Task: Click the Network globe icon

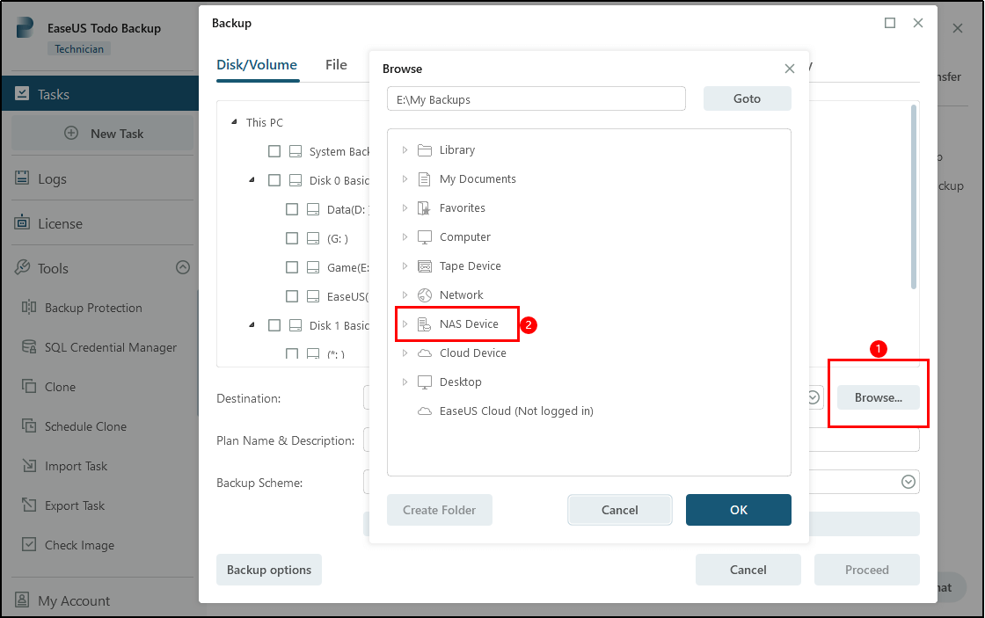Action: [425, 295]
